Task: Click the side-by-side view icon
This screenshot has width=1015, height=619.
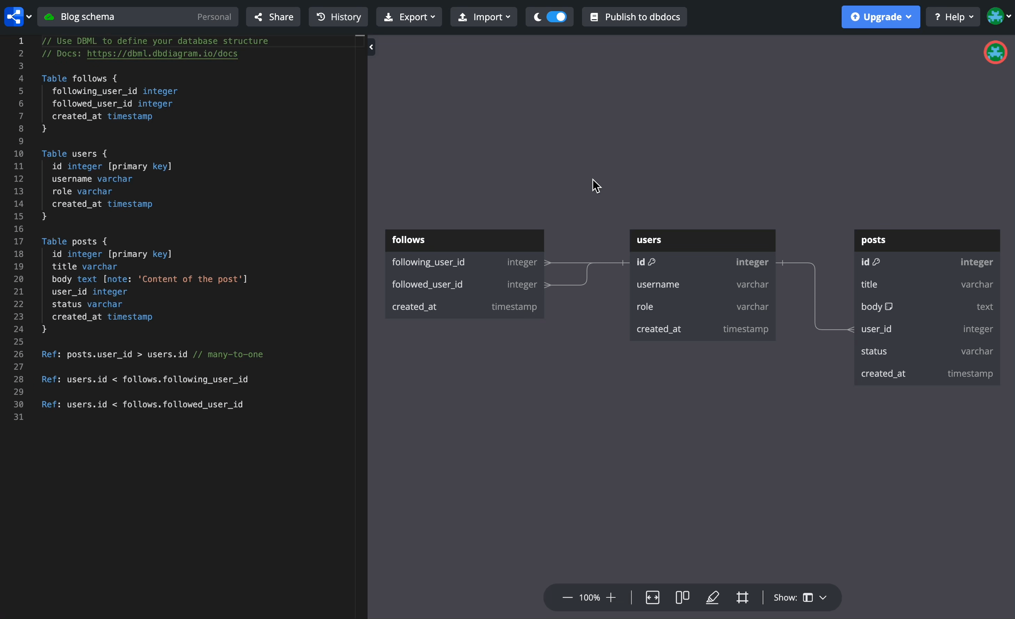Action: [x=682, y=597]
